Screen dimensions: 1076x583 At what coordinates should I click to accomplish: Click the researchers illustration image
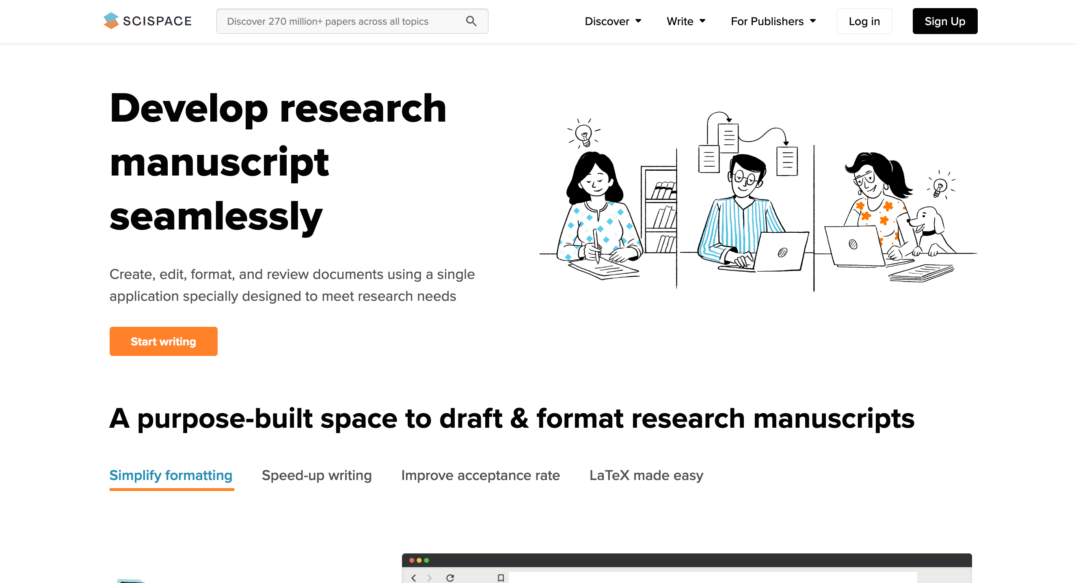tap(758, 201)
